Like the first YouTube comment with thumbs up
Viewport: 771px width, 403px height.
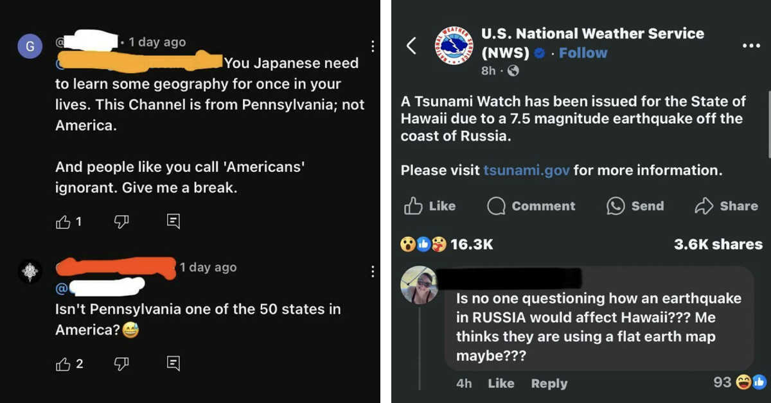[64, 221]
